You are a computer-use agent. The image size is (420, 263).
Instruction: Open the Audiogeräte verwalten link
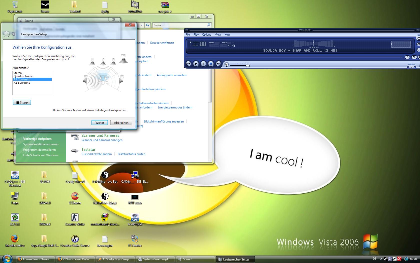[171, 75]
